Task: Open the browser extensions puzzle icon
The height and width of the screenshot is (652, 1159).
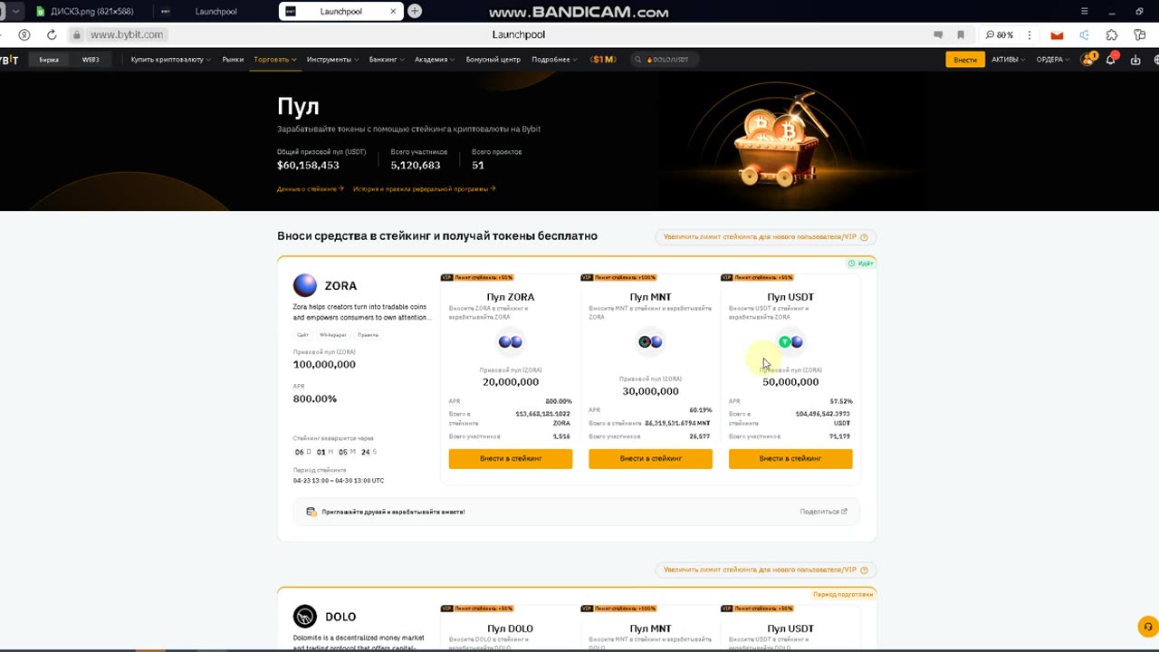Action: pyautogui.click(x=1112, y=34)
